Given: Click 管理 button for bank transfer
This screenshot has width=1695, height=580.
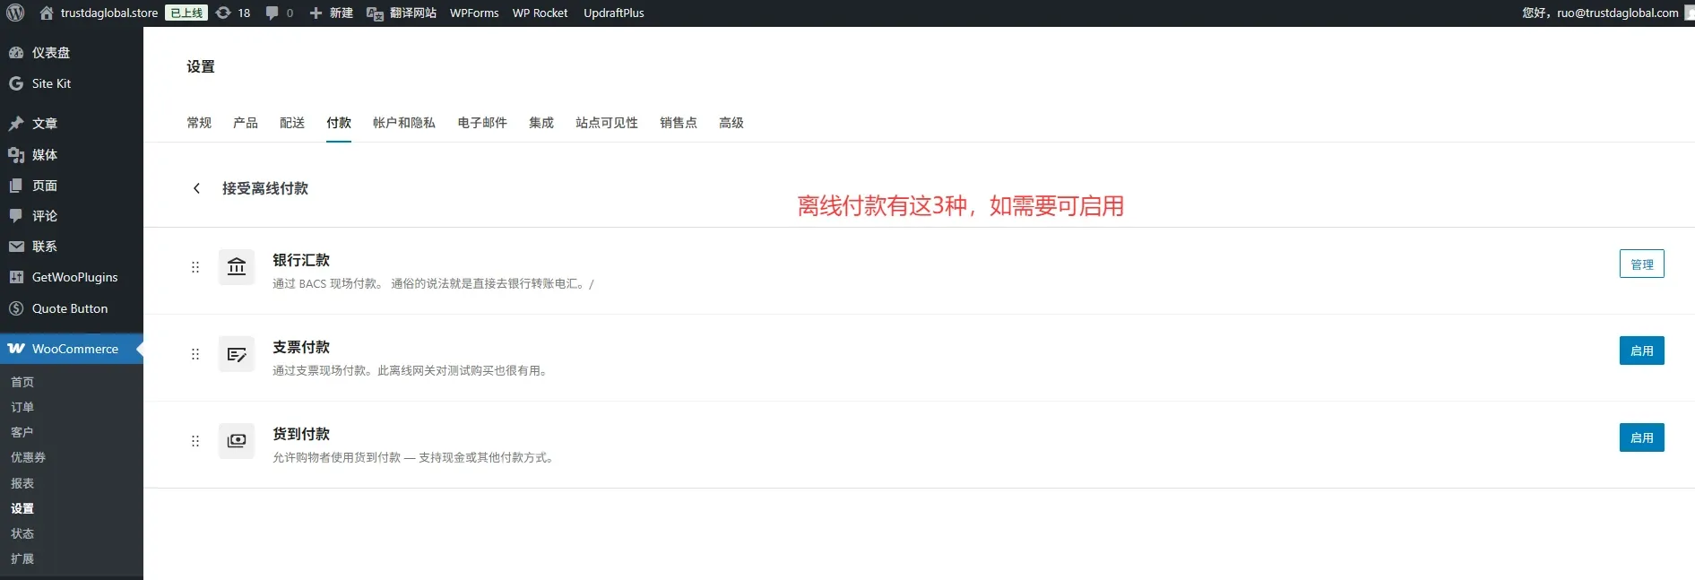Looking at the screenshot, I should pos(1641,264).
